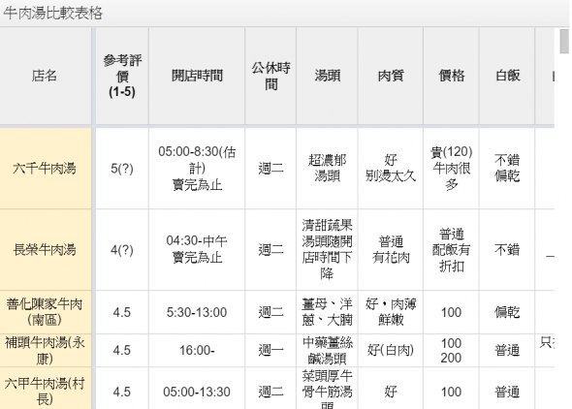Image resolution: width=572 pixels, height=409 pixels.
Task: Click the 4.5 rating for 補頭牛肉湯
Action: (122, 350)
